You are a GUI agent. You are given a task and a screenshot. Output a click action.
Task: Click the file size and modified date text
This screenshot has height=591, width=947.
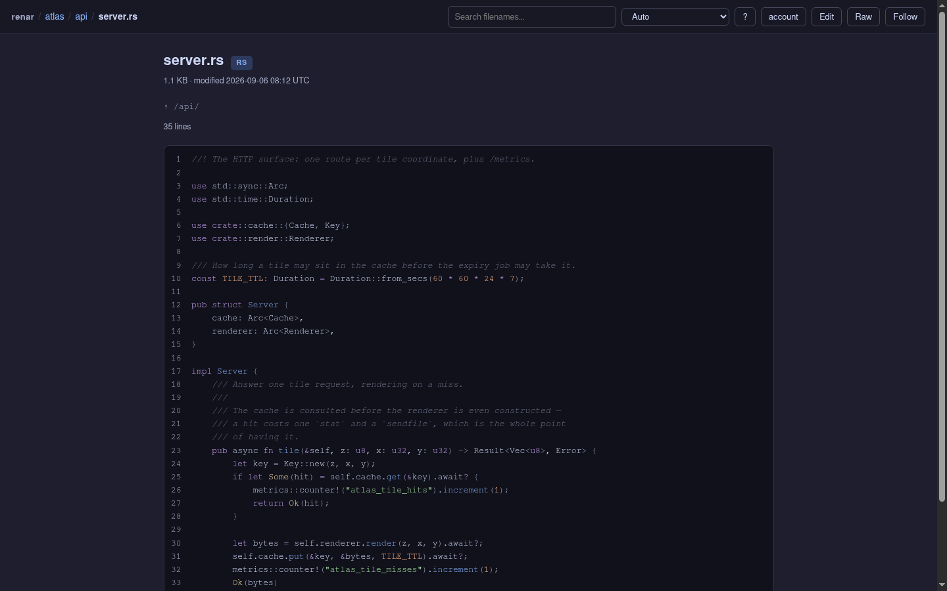tap(237, 81)
